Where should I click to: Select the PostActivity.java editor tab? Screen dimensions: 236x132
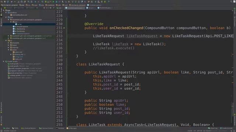click(x=105, y=8)
